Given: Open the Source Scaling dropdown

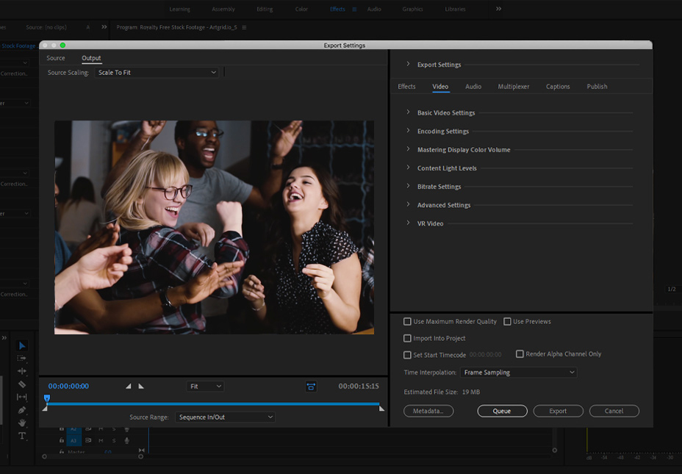Looking at the screenshot, I should pyautogui.click(x=158, y=73).
